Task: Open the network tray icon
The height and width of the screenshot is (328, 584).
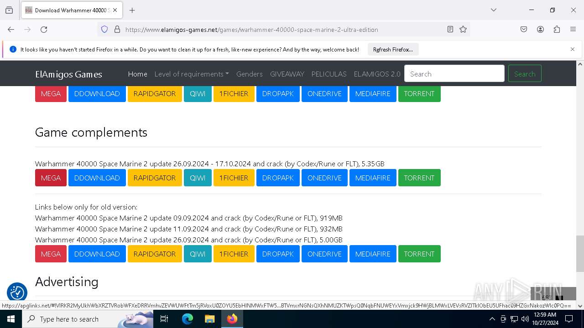Action: (514, 319)
